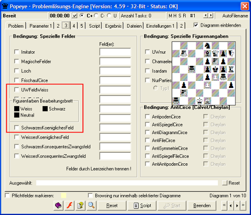Check the AntiFileCirce option
This screenshot has height=215, width=251.
click(147, 140)
